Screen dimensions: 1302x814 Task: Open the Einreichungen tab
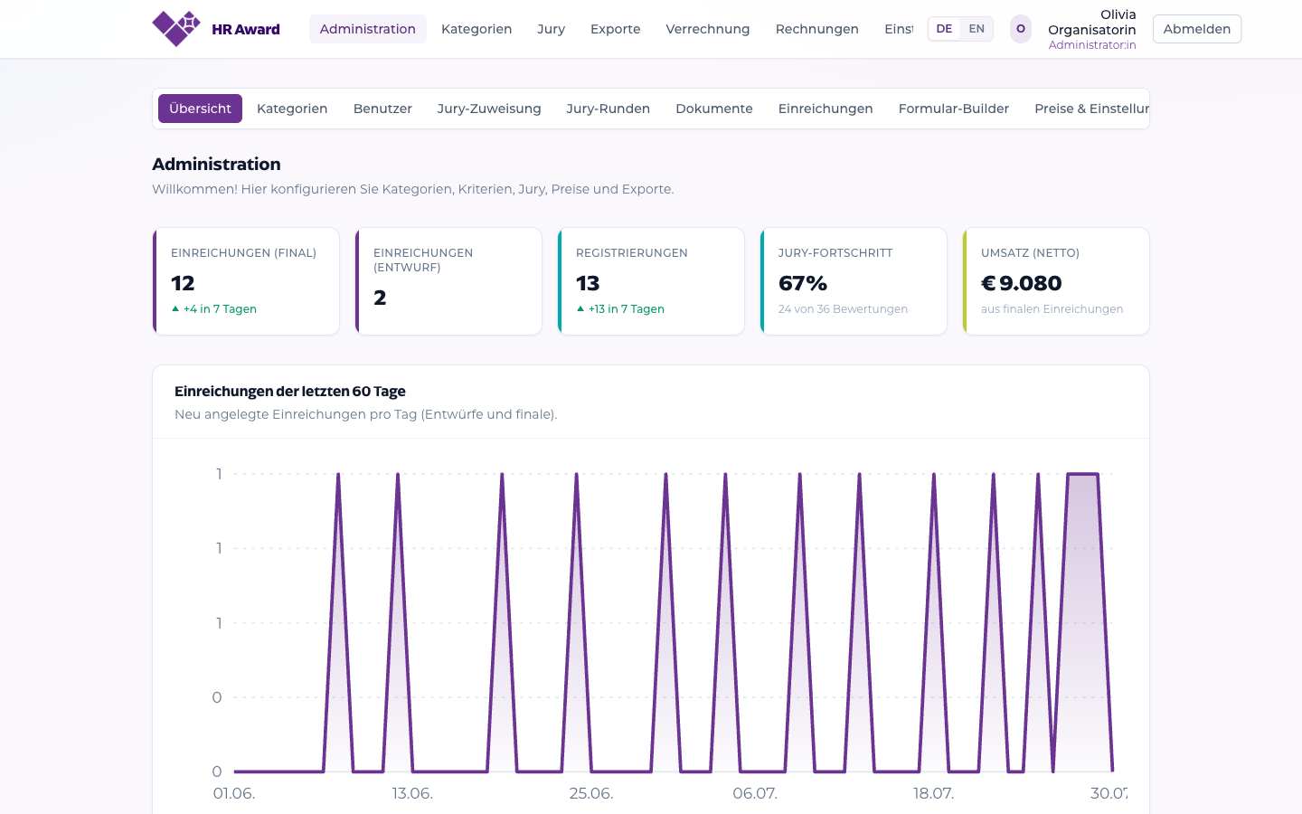(x=826, y=109)
